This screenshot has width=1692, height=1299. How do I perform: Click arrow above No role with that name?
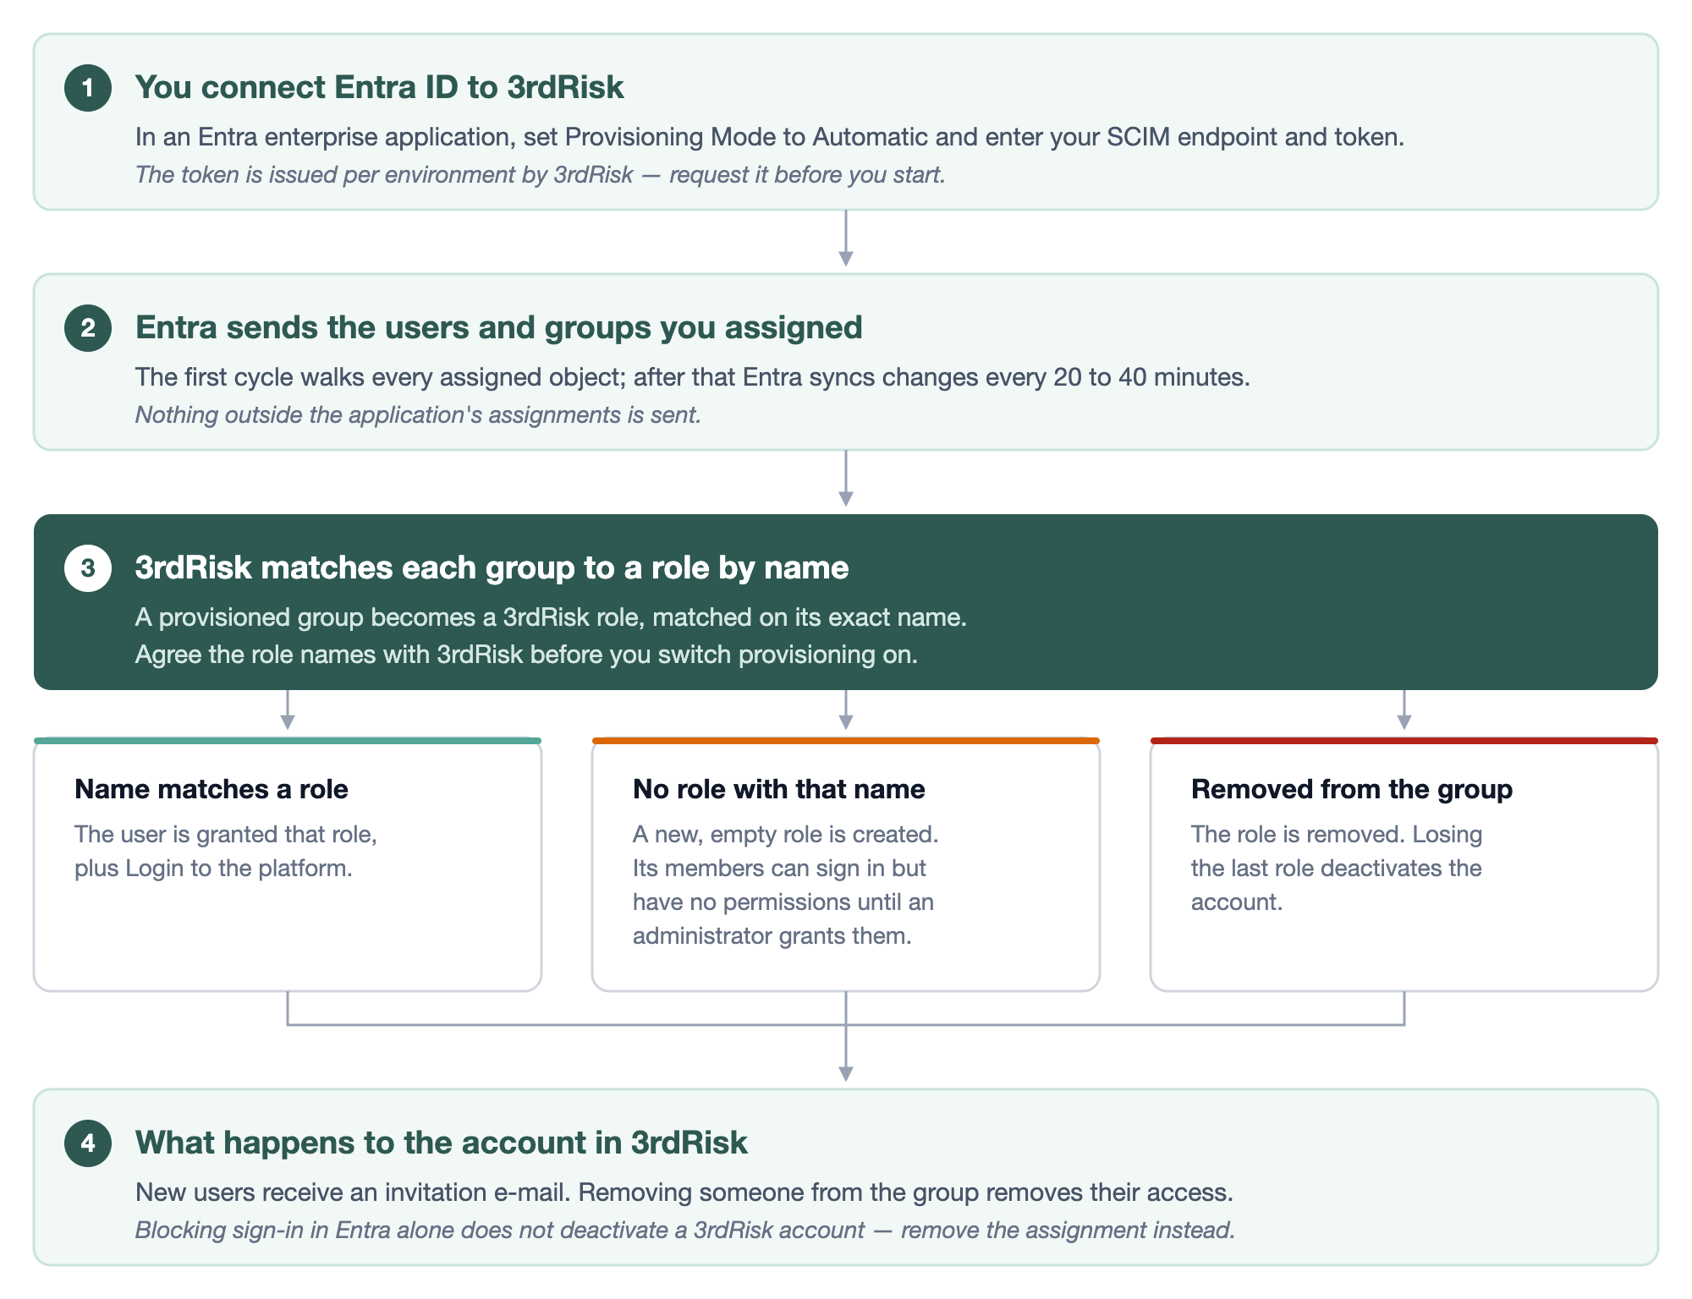(846, 710)
